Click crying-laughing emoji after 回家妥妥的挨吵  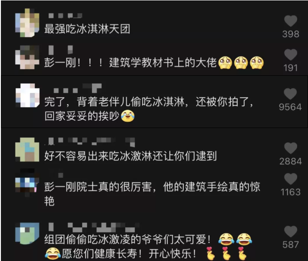(128, 116)
